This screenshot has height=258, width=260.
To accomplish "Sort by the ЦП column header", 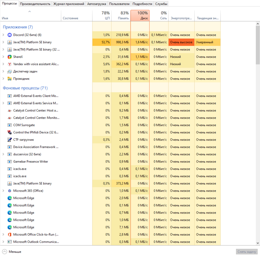I will [102, 15].
